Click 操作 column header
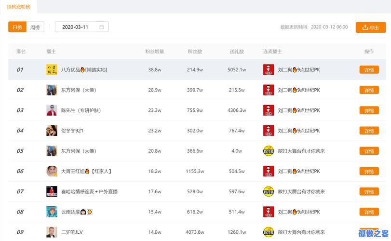Screen dimensions: 391x241 coord(369,52)
